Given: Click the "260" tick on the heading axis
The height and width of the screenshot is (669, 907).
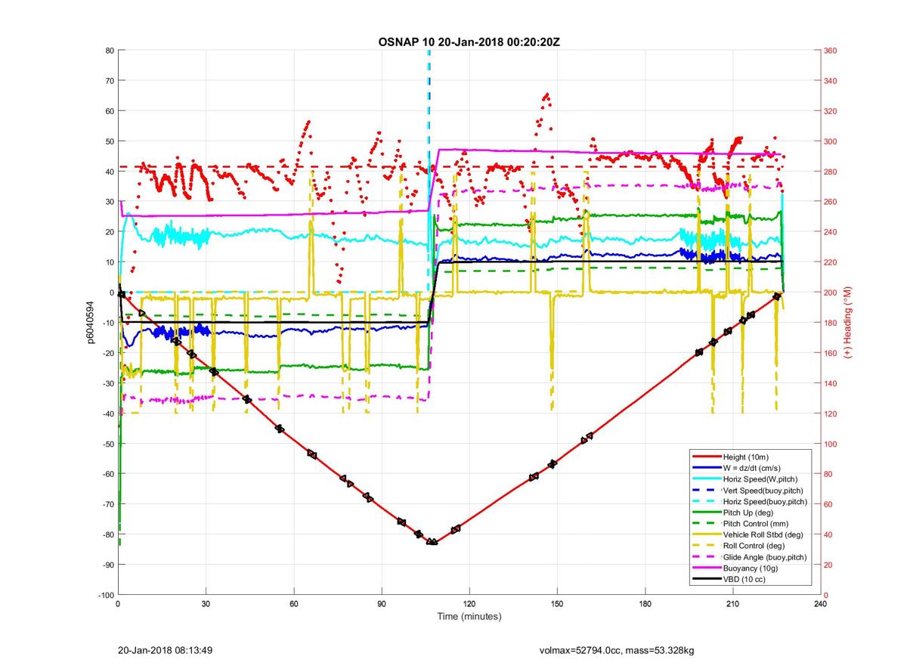Looking at the screenshot, I should click(x=831, y=202).
